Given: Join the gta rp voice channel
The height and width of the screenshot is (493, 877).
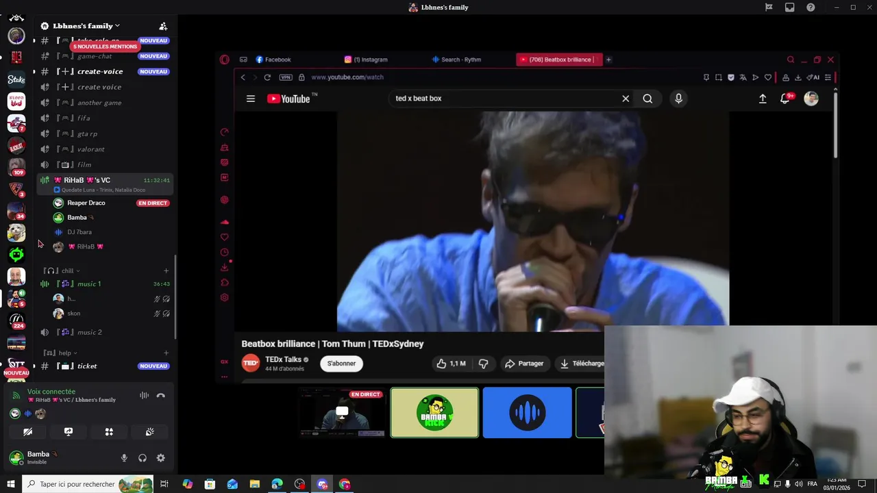Looking at the screenshot, I should 87,134.
